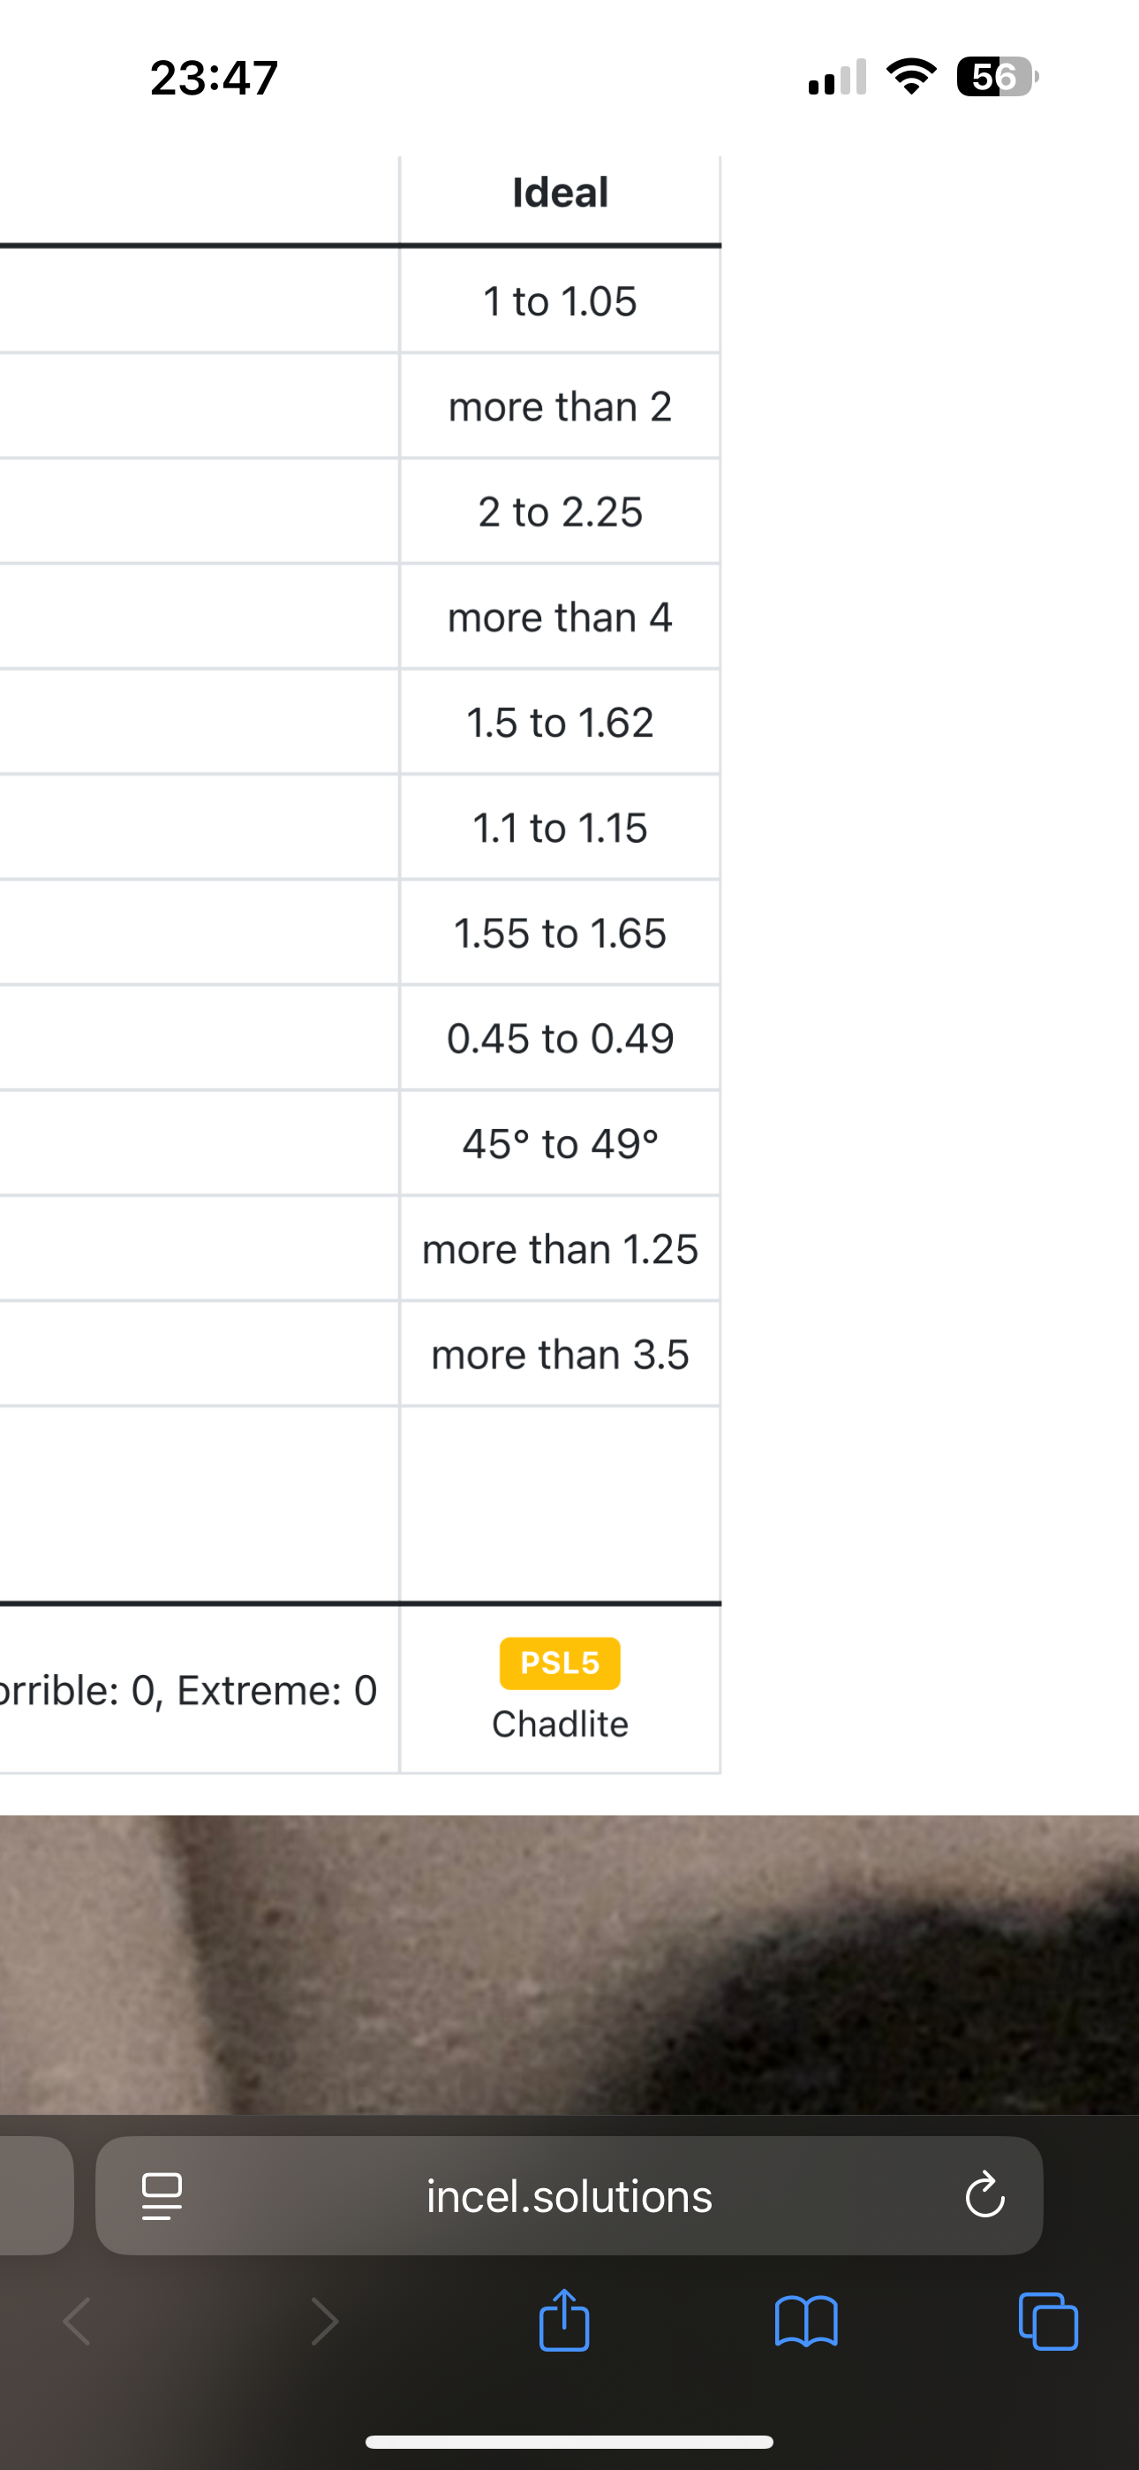Open the bookmarks book icon
The image size is (1139, 2470).
805,2321
